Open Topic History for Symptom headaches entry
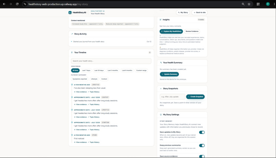The width and height of the screenshot is (276, 158). point(93,130)
